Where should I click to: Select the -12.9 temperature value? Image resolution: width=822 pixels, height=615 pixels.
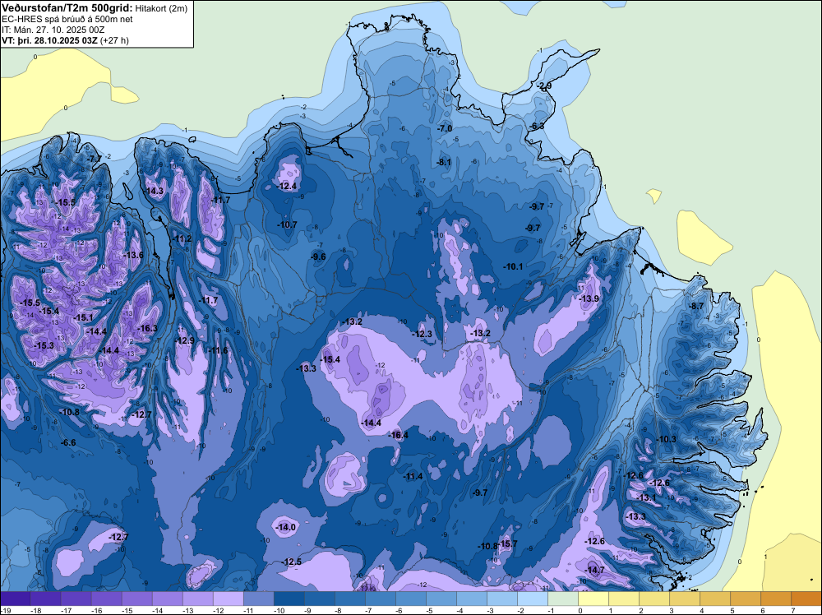pyautogui.click(x=184, y=340)
